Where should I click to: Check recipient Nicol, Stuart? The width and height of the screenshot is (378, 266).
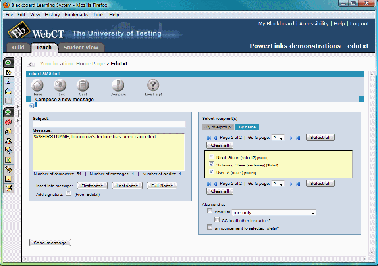[x=211, y=156]
